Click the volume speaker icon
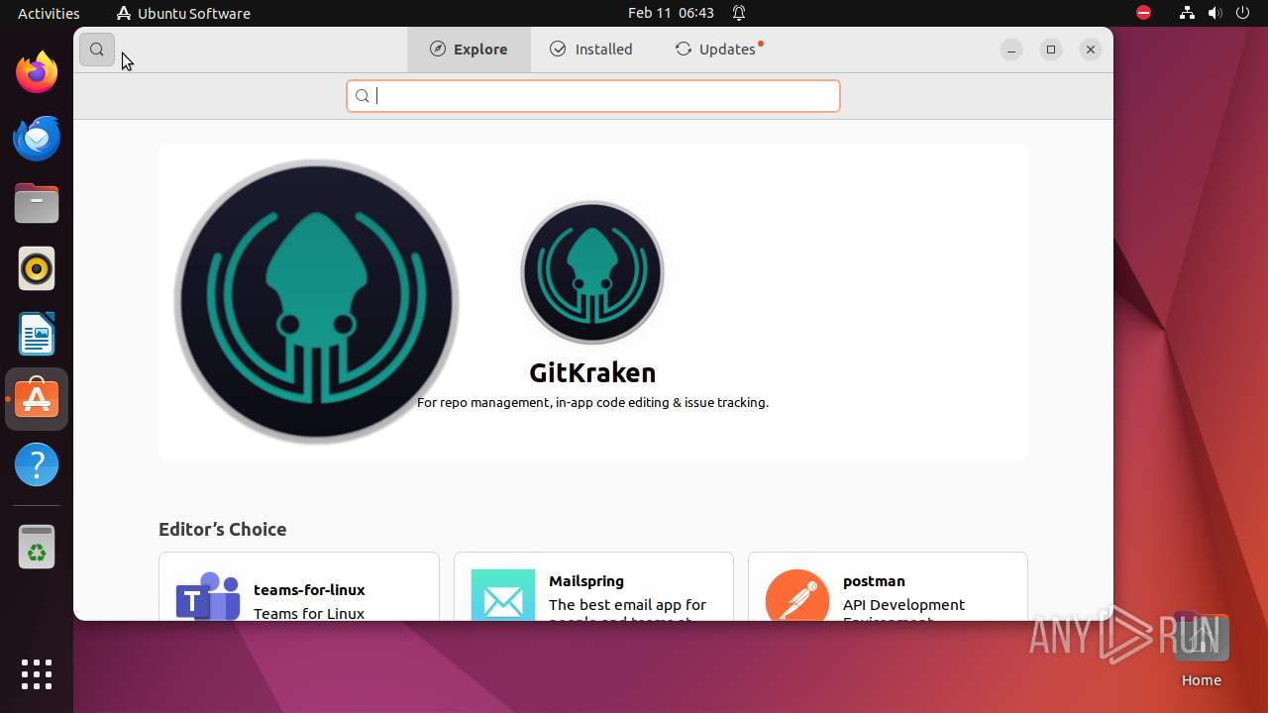Viewport: 1268px width, 713px height. (1215, 13)
